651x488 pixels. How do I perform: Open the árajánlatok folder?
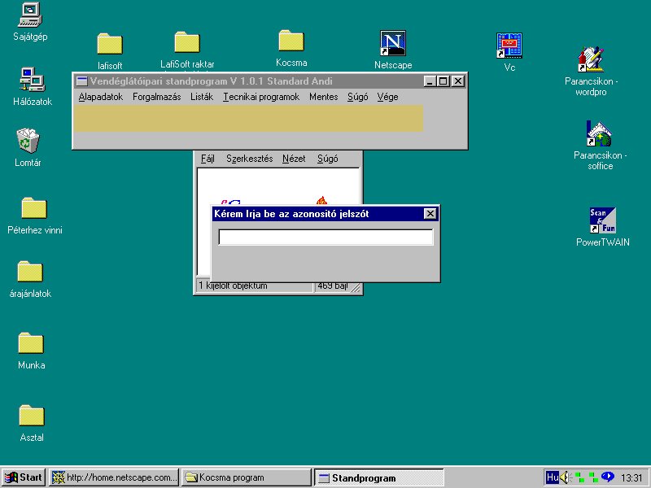pyautogui.click(x=30, y=272)
